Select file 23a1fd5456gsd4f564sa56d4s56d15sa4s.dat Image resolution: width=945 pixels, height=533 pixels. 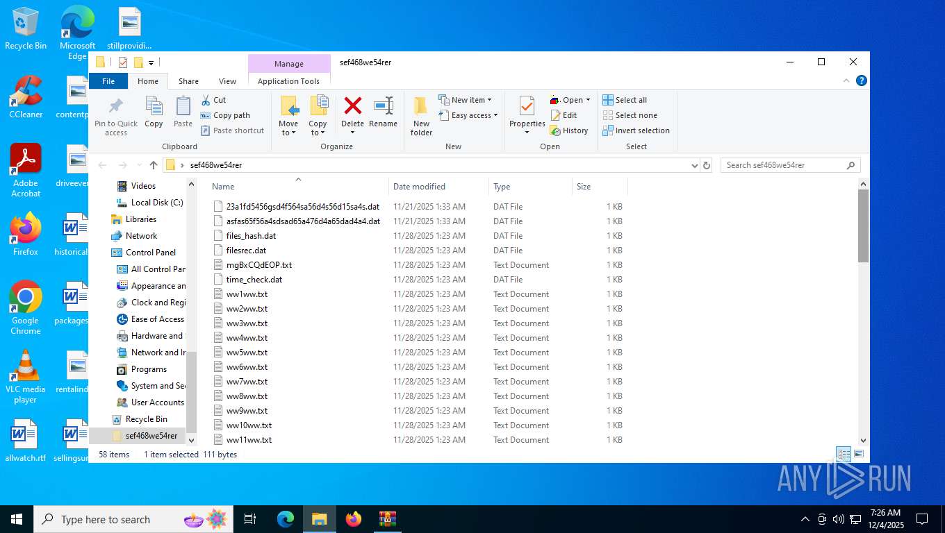[x=303, y=207]
